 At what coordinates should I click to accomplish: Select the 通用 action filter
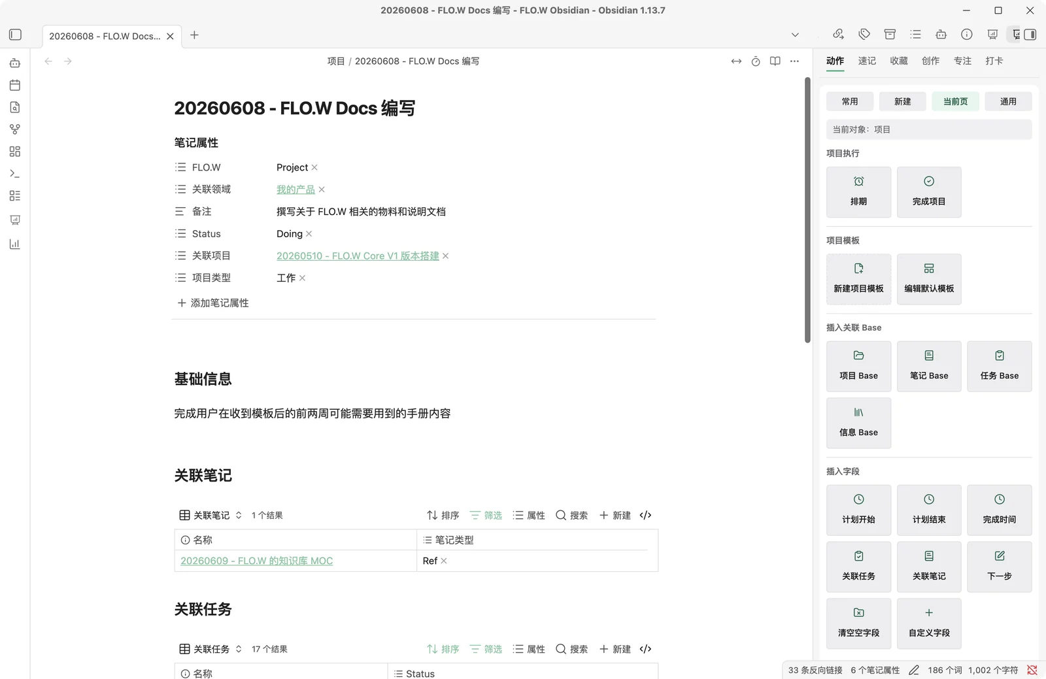(x=1008, y=101)
